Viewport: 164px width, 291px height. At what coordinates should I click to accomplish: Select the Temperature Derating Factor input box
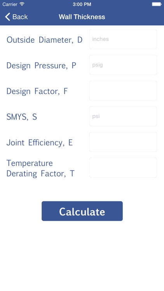(x=123, y=168)
